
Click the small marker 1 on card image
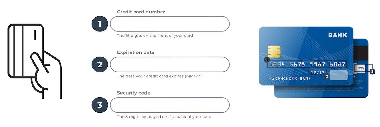tap(267, 60)
